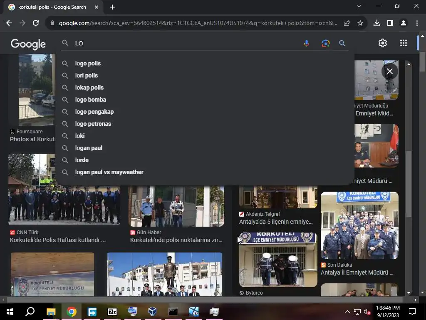The image size is (426, 320).
Task: Open the statue and officers image
Action: (x=164, y=274)
